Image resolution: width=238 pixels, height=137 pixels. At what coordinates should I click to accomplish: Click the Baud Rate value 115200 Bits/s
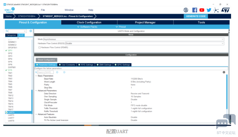tap(137, 79)
